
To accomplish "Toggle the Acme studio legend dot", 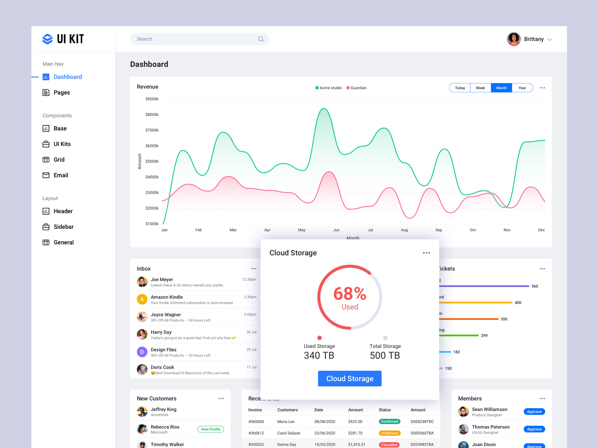I will pos(317,88).
